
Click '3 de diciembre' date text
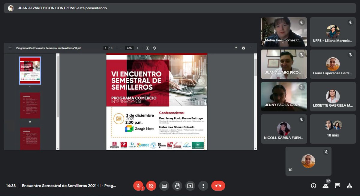coord(140,115)
